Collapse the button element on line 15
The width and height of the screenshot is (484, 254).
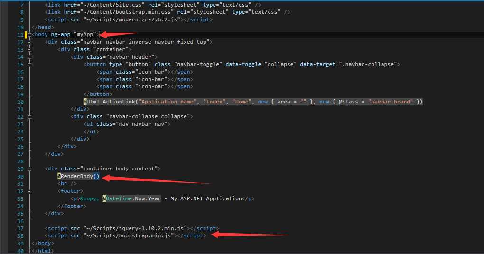click(29, 65)
